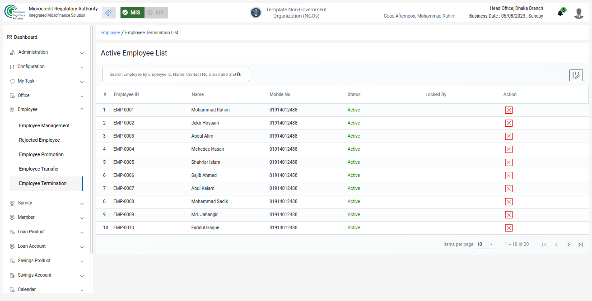Switch to the MIS module
Viewport: 592px width, 301px height.
click(x=132, y=13)
